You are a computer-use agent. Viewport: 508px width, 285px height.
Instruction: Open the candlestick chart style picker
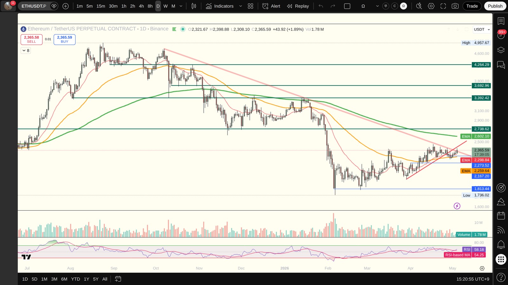194,6
